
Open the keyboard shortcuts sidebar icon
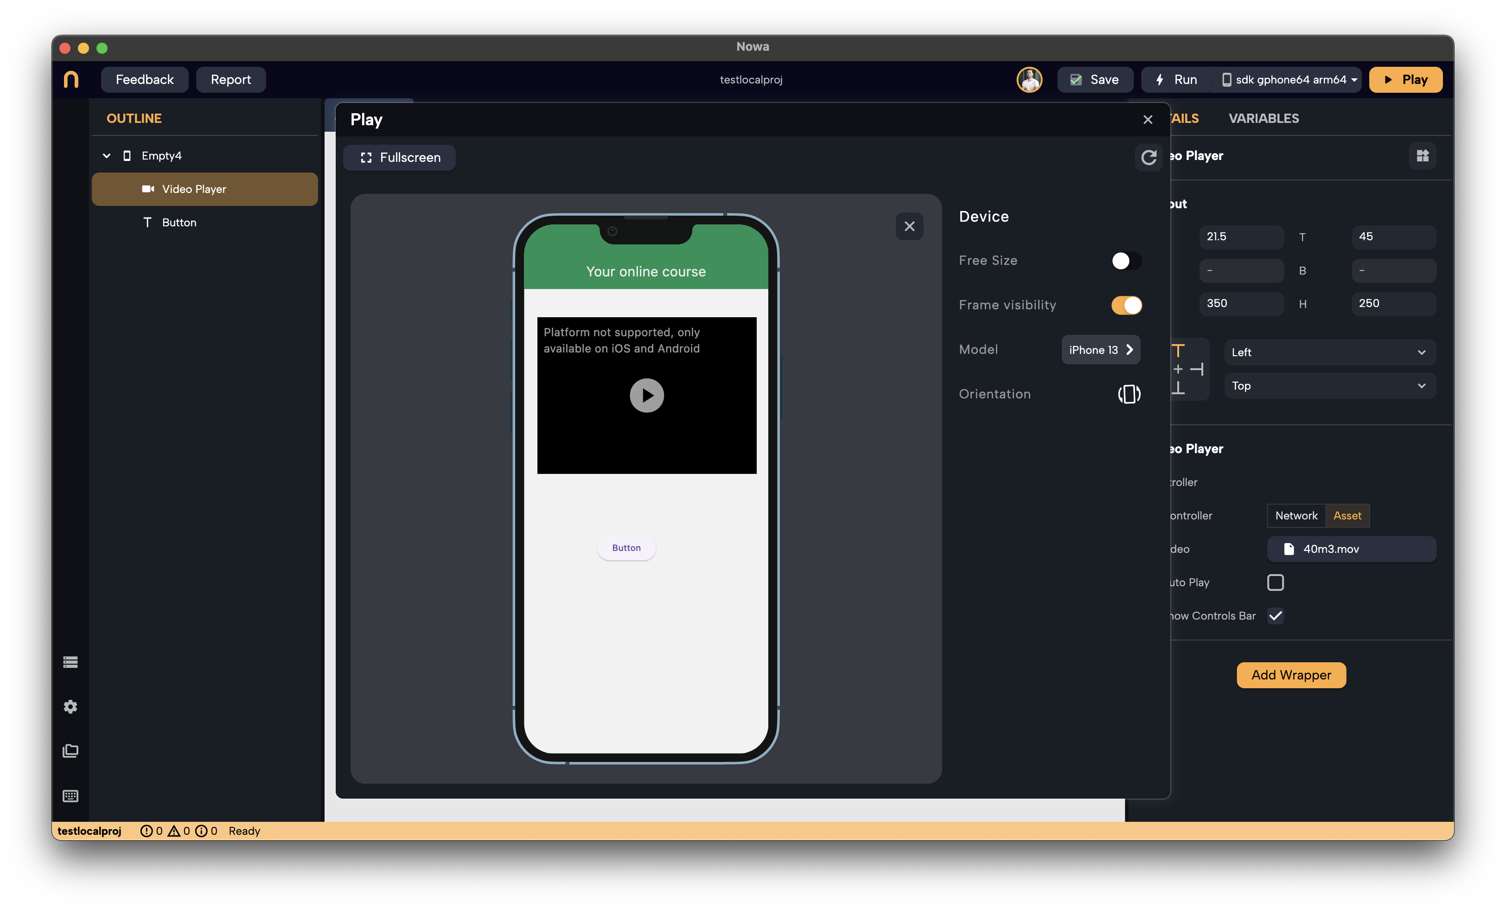[x=70, y=796]
